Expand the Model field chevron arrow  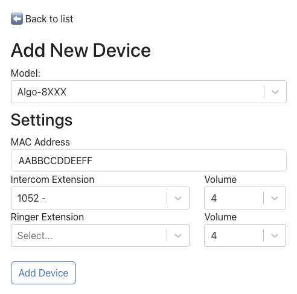tap(275, 92)
